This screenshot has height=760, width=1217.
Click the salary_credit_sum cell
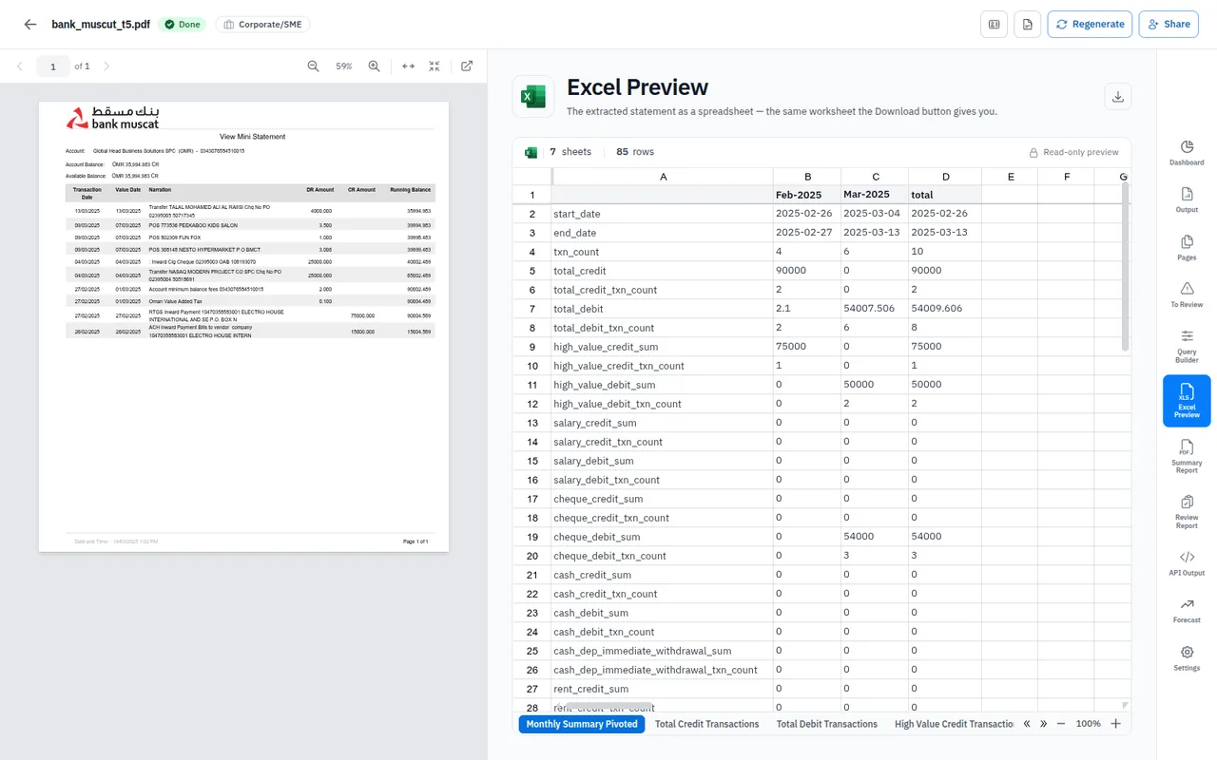pyautogui.click(x=663, y=423)
